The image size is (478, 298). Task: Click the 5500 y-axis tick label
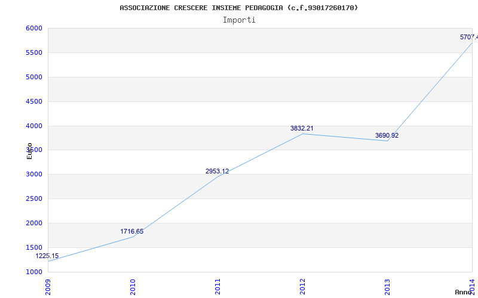click(x=34, y=52)
